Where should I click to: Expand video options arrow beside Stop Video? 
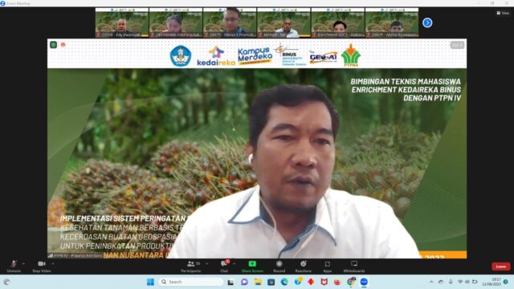[x=53, y=263]
